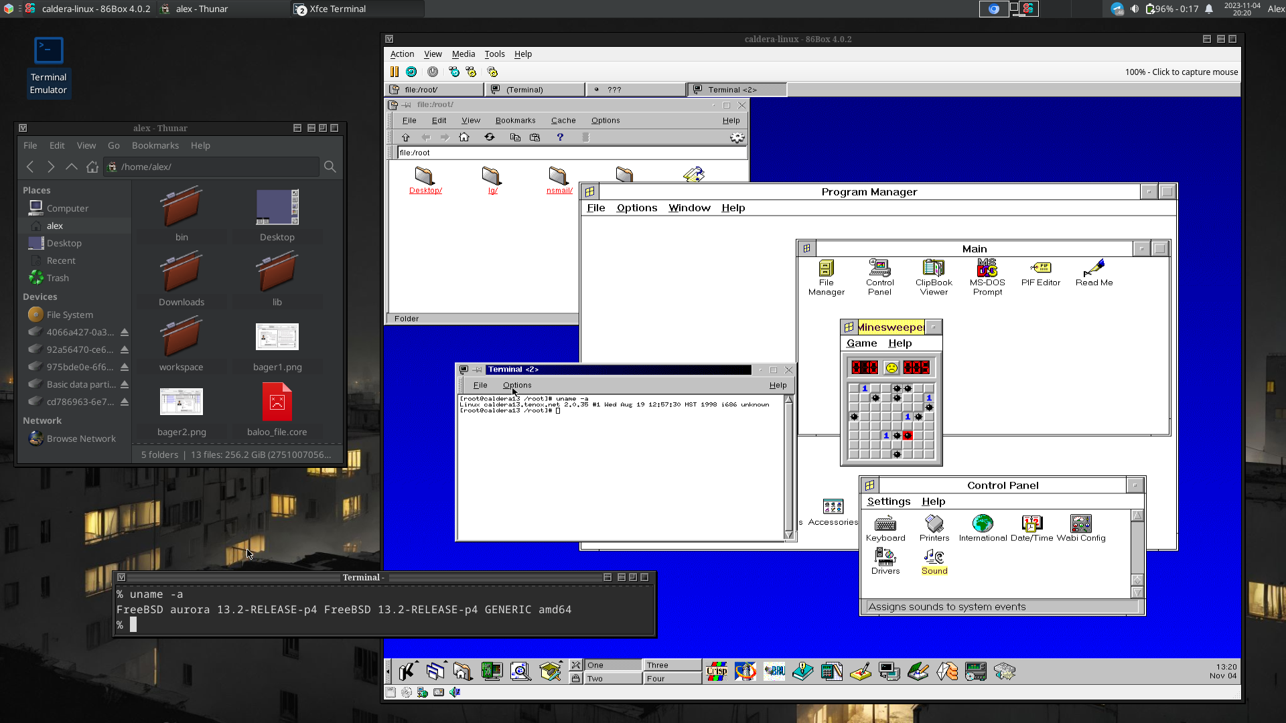The image size is (1286, 723).
Task: Launch BRU from the KDE panel
Action: [x=774, y=671]
